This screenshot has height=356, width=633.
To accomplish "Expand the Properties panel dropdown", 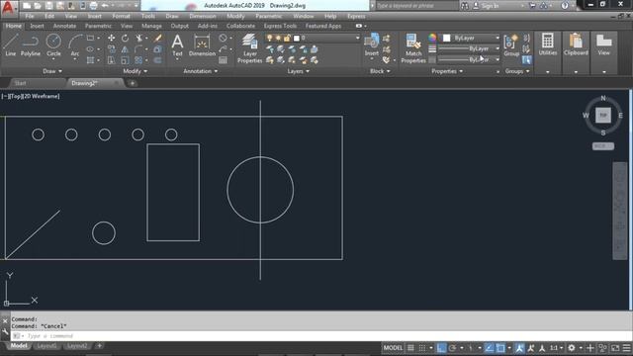I will click(447, 71).
